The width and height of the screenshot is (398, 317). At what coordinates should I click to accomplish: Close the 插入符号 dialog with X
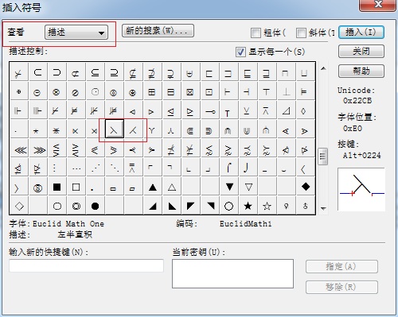(378, 5)
